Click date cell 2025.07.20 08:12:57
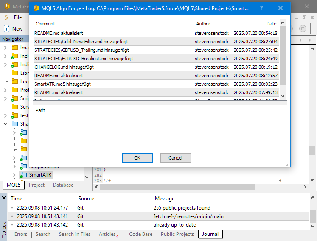The width and height of the screenshot is (317, 241). click(255, 76)
